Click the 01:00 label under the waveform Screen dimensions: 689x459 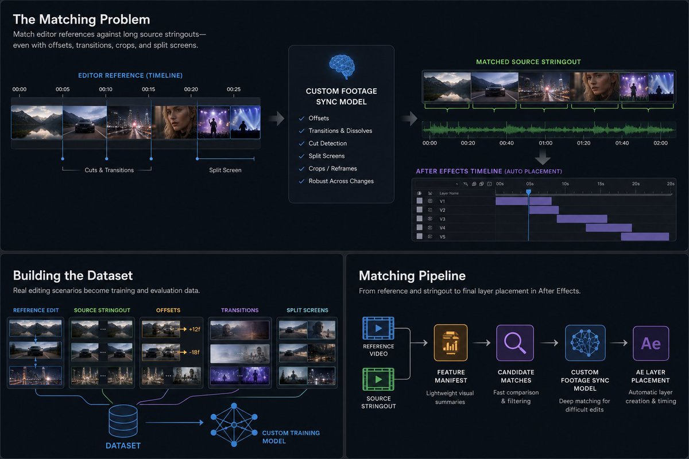(545, 143)
